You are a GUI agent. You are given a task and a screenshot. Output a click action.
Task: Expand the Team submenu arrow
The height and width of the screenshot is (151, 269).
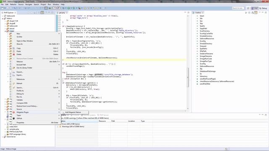(x=59, y=115)
